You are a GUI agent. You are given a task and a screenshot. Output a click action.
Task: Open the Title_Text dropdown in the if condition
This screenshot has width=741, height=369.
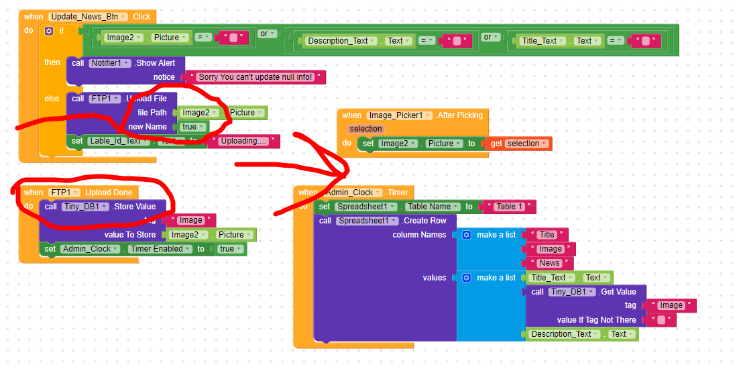tap(543, 41)
